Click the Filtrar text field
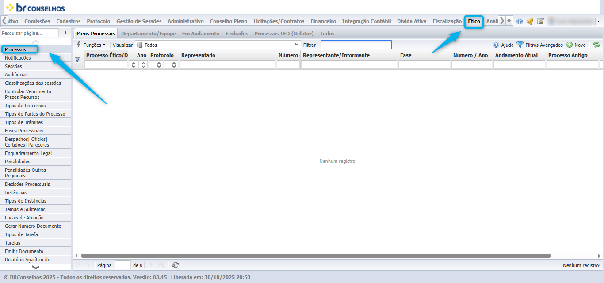The width and height of the screenshot is (604, 283). (356, 45)
